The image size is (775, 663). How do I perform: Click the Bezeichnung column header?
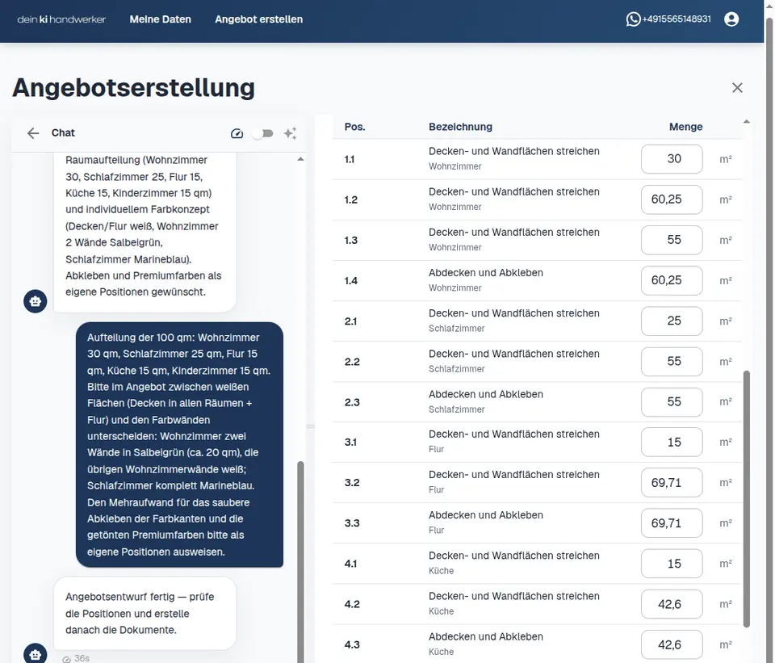460,127
